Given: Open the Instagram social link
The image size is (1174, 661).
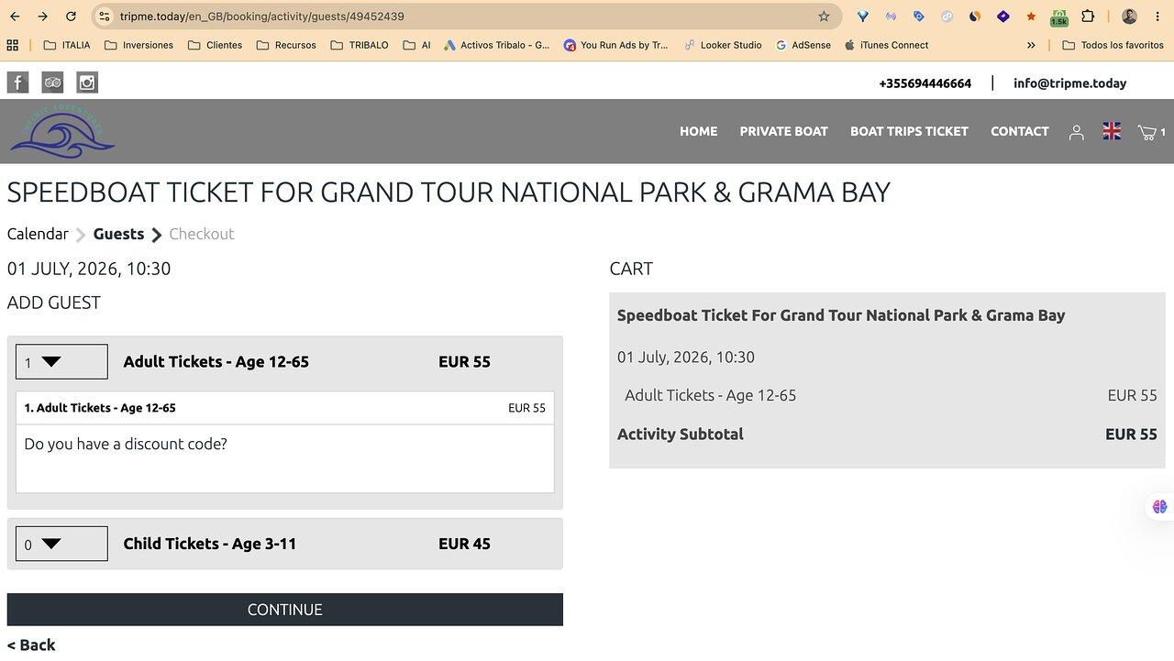Looking at the screenshot, I should (87, 83).
